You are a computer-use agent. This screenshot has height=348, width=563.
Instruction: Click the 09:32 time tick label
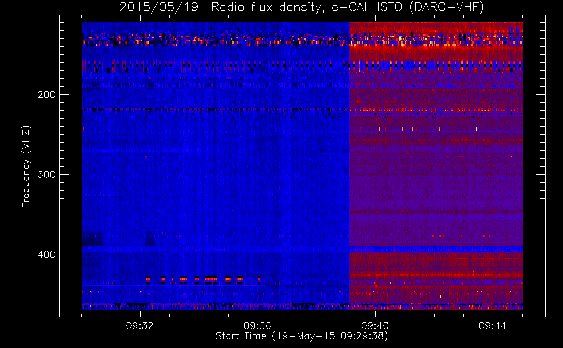[x=140, y=326]
